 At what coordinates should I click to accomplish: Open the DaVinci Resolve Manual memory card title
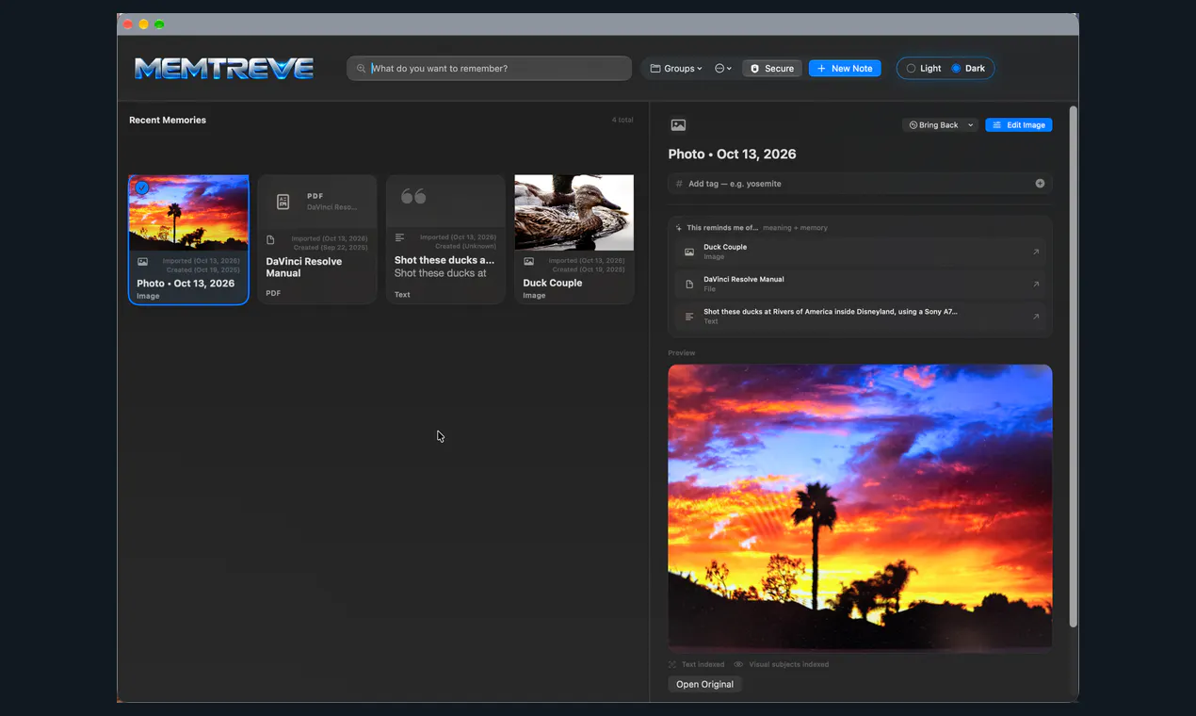coord(304,268)
